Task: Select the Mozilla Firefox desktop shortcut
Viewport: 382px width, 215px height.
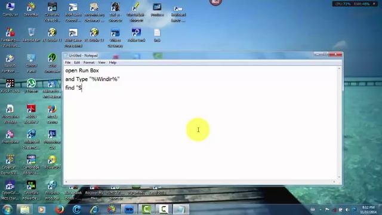Action: click(52, 114)
